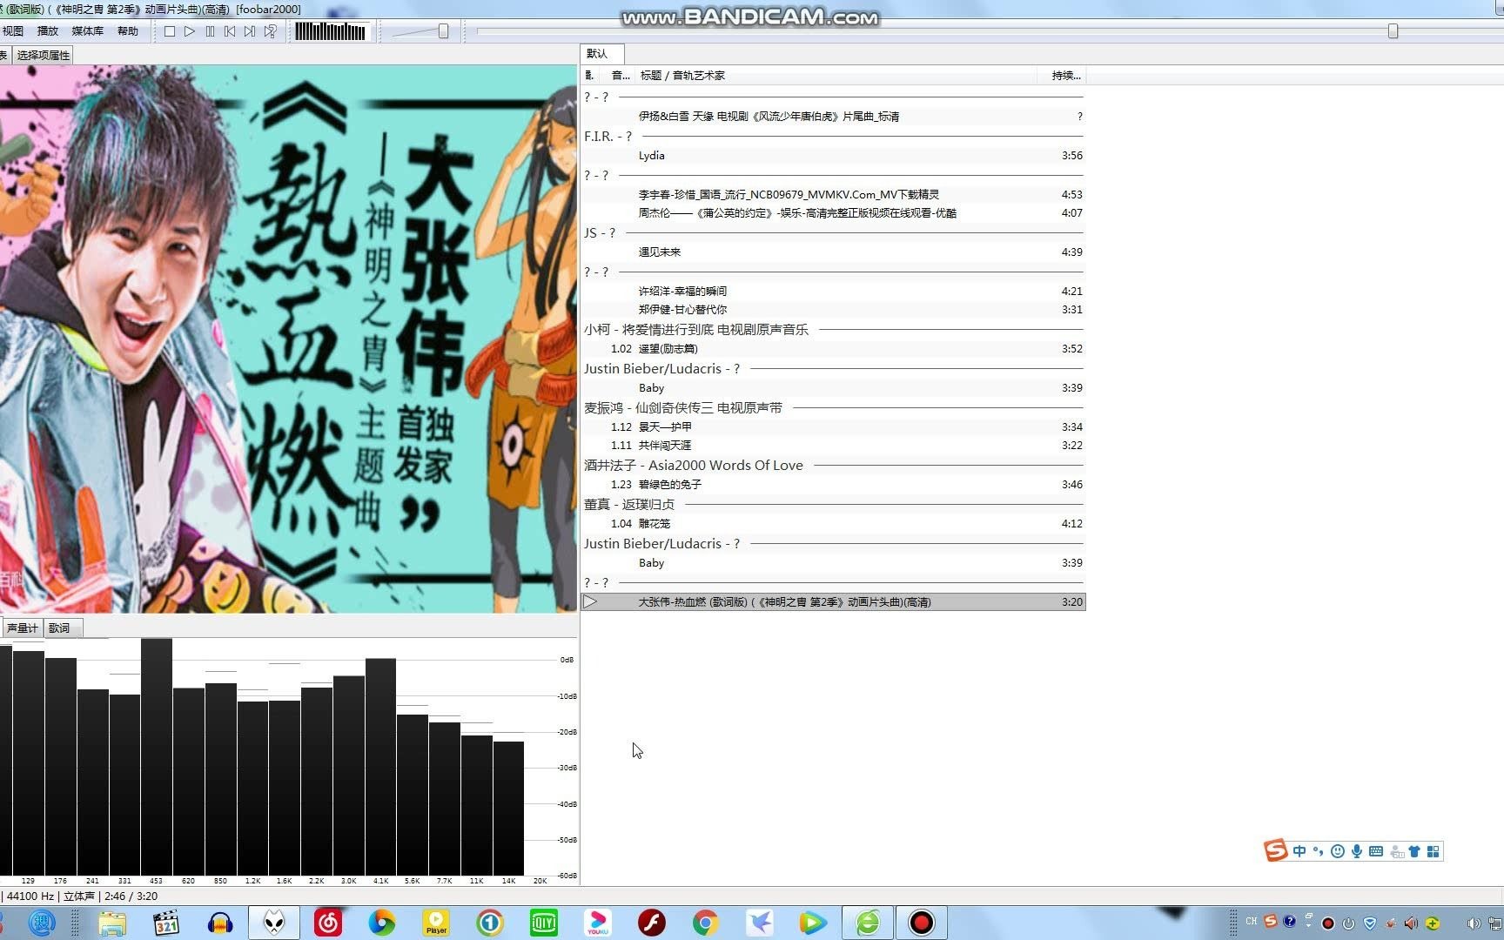
Task: Open the iQIYI taskbar icon
Action: click(x=544, y=923)
